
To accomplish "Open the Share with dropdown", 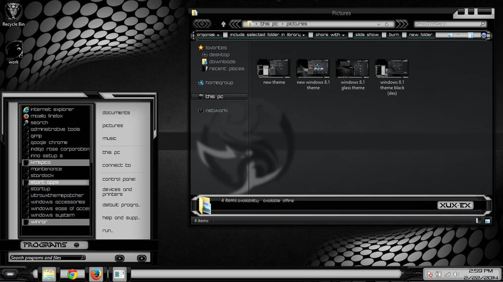I will point(330,35).
